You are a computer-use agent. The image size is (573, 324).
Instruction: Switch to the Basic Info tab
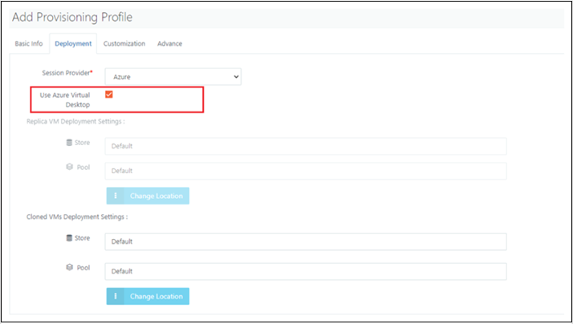[x=29, y=43]
